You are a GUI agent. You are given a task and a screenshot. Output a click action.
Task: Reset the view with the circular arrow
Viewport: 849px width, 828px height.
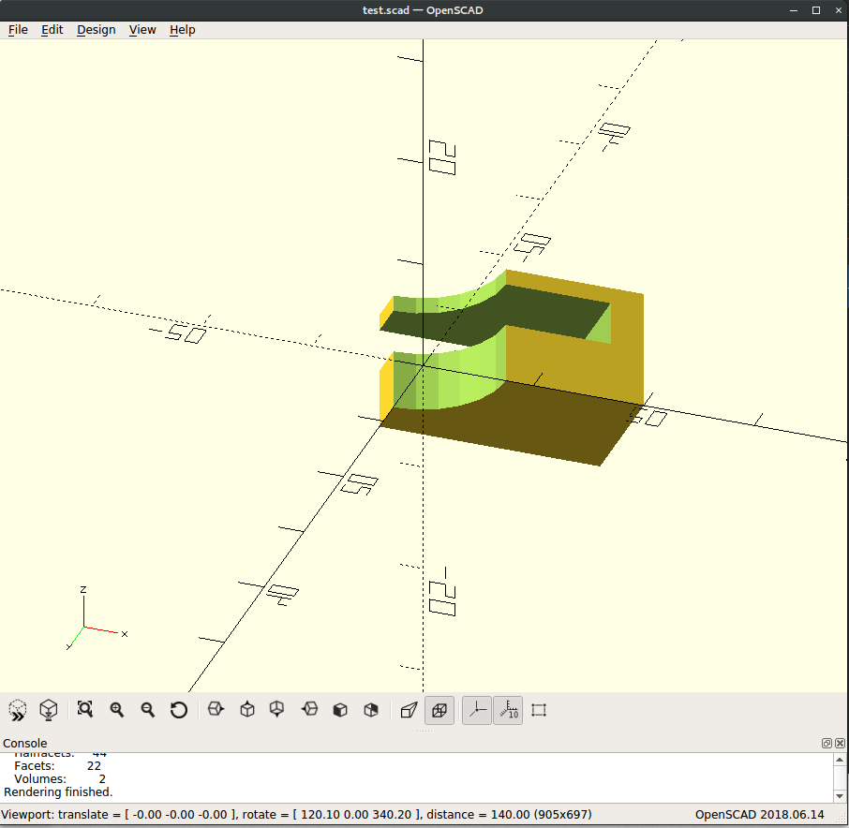tap(179, 710)
